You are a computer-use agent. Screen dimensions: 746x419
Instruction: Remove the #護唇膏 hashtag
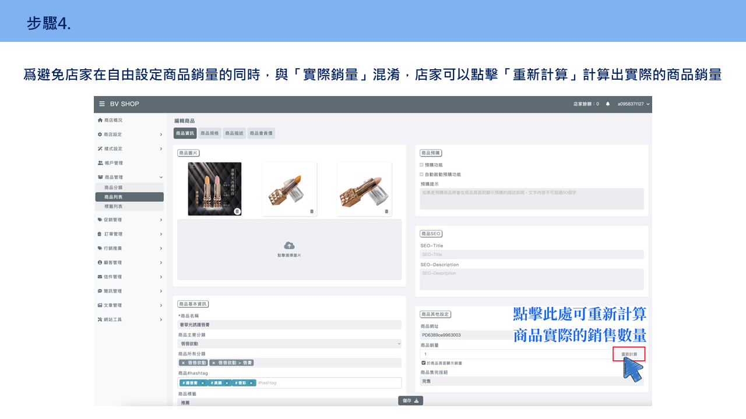click(203, 383)
